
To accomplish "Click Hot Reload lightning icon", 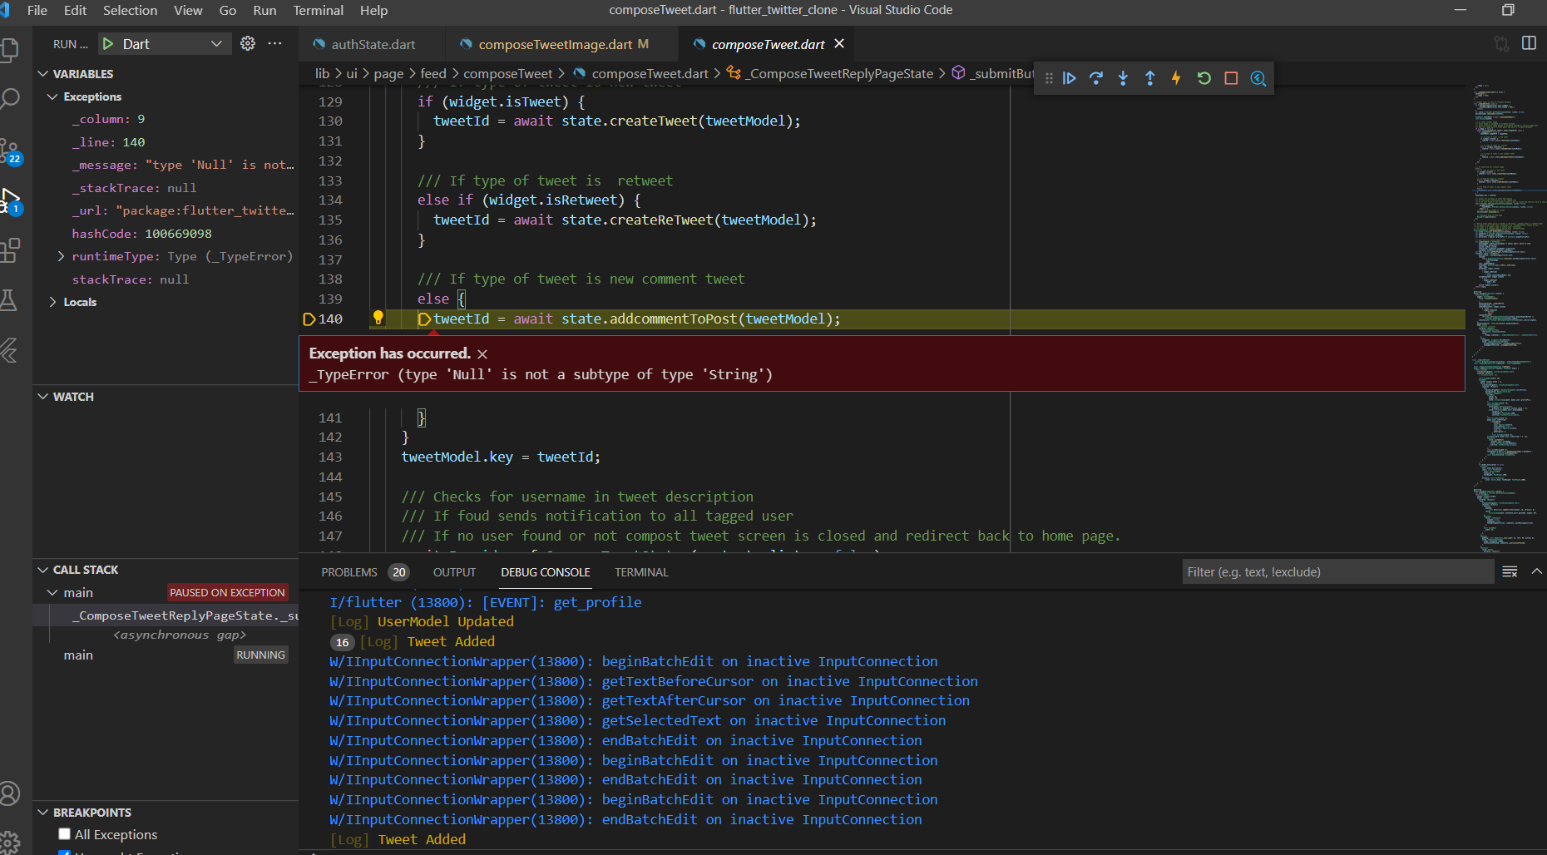I will (1176, 78).
